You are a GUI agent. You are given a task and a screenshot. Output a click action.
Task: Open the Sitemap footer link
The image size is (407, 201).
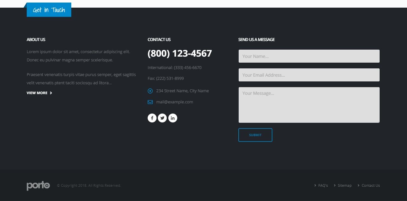(x=345, y=185)
